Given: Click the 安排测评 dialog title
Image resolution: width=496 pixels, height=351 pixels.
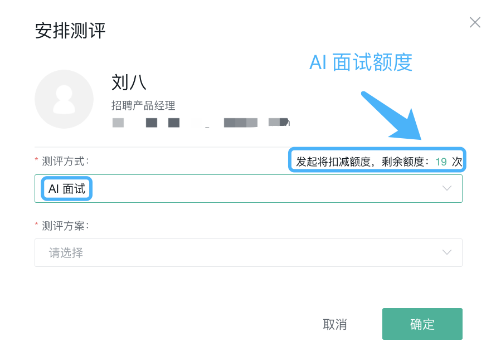Looking at the screenshot, I should (70, 31).
